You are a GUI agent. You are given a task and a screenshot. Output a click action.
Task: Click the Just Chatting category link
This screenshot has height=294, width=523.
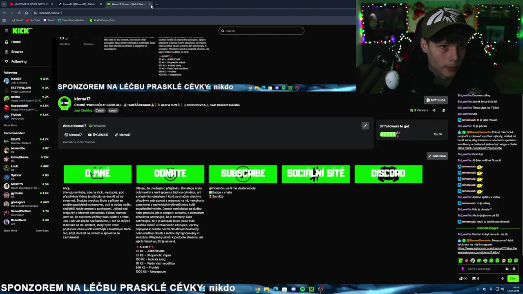pyautogui.click(x=83, y=110)
